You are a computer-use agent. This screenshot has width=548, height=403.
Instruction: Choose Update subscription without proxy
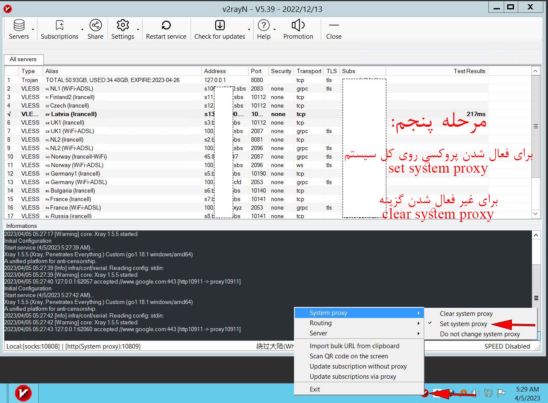click(x=359, y=366)
